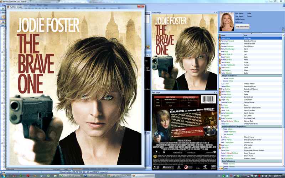This screenshot has width=285, height=178.
Task: Open the Windows Start menu
Action: click(4, 176)
